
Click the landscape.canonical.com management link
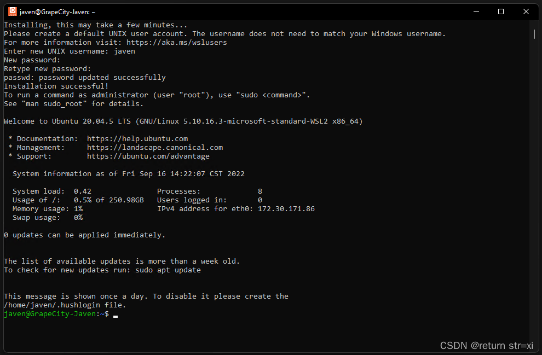click(155, 147)
